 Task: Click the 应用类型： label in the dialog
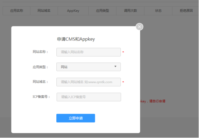pyautogui.click(x=40, y=67)
